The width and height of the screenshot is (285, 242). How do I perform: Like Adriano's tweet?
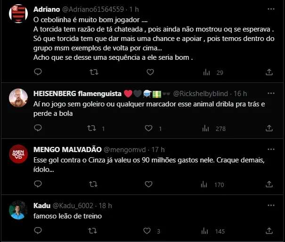tap(150, 72)
